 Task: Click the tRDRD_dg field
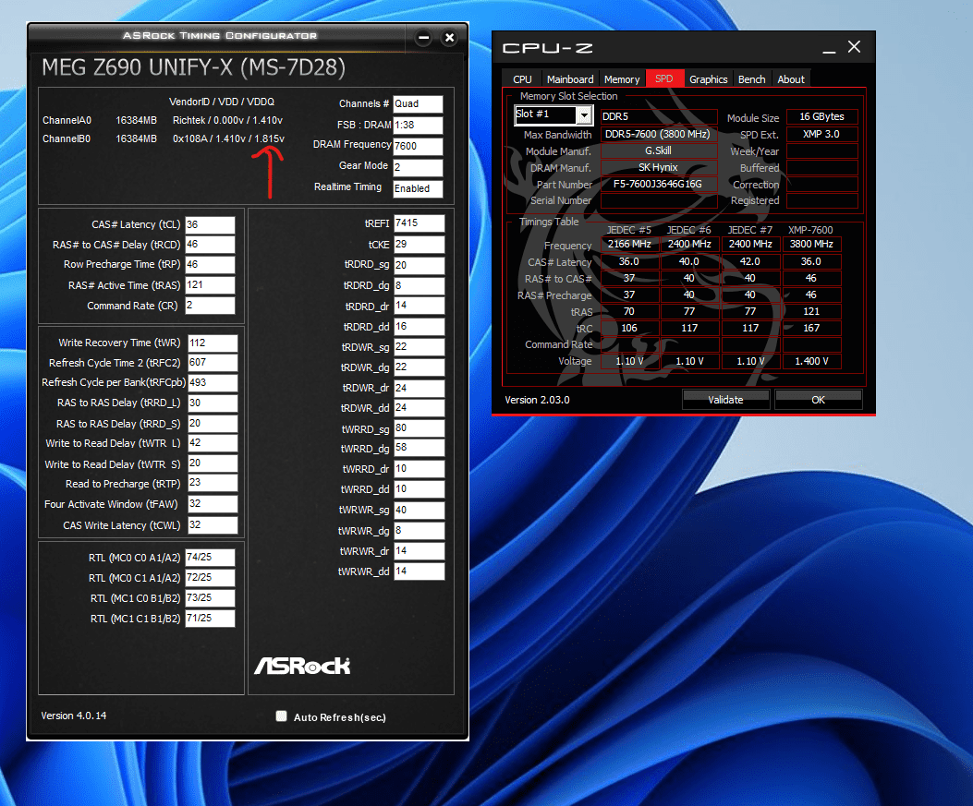coord(419,286)
